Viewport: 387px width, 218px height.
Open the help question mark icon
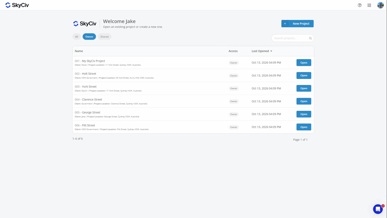(359, 5)
